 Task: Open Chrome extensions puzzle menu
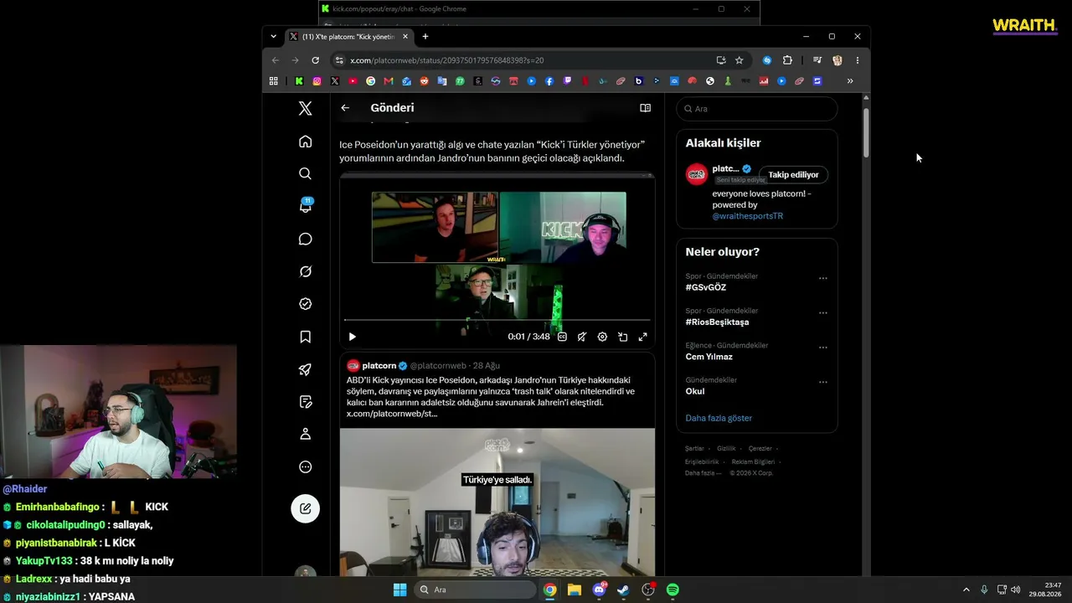pyautogui.click(x=787, y=60)
